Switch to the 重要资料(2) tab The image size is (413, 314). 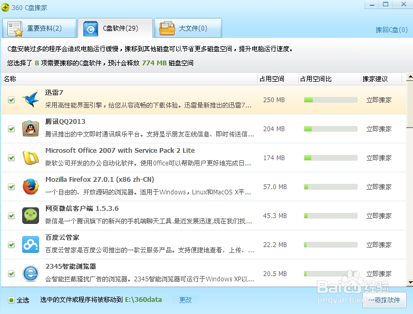(39, 28)
